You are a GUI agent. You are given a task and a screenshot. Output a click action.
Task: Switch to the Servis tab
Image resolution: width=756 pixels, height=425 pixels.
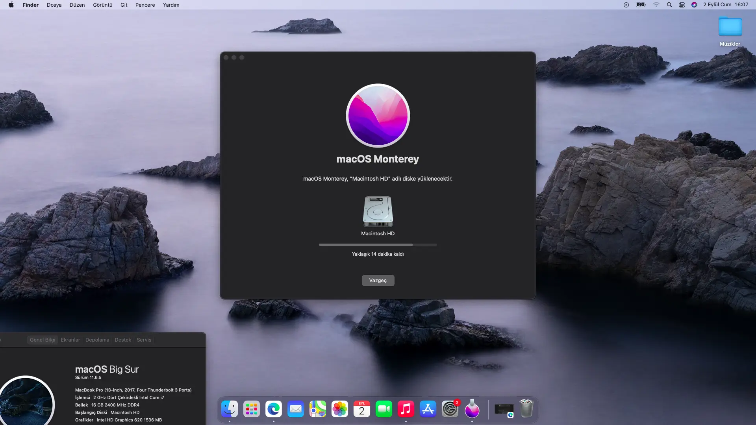144,340
